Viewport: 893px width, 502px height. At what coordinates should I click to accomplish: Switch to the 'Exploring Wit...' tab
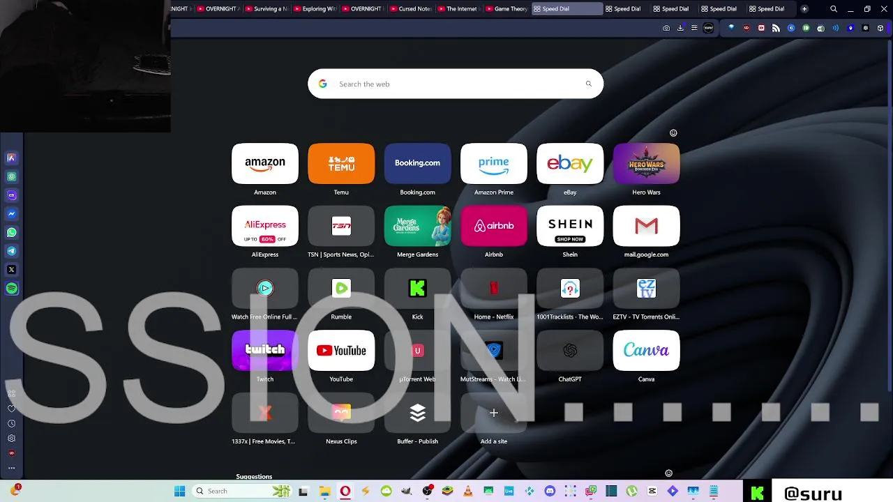314,9
